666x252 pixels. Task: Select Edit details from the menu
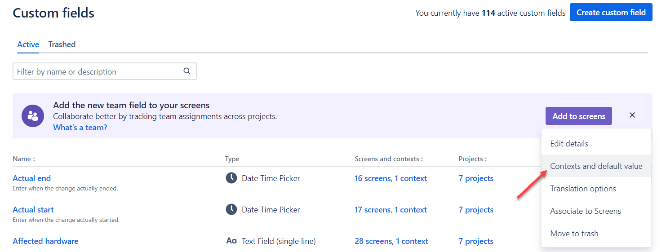tap(596, 143)
